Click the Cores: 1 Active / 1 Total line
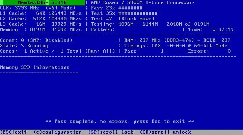This screenshot has width=243, height=135. click(x=57, y=51)
